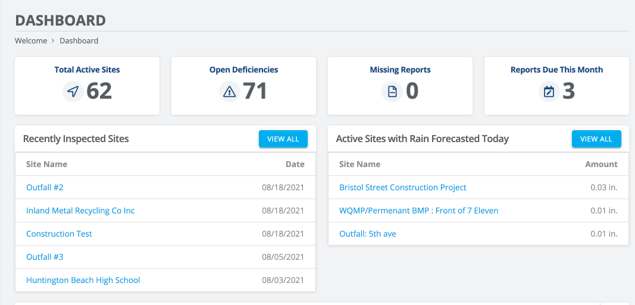This screenshot has width=635, height=305.
Task: Click the Missing Reports card title
Action: point(400,70)
